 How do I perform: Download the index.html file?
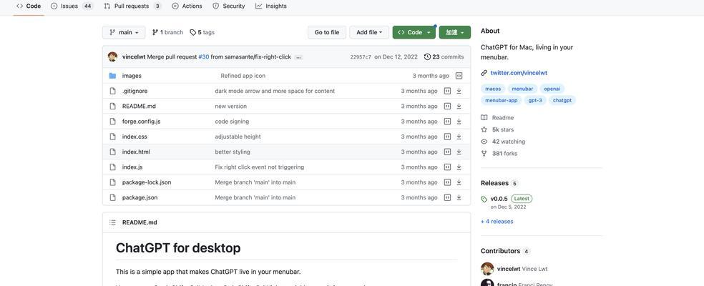tap(459, 152)
